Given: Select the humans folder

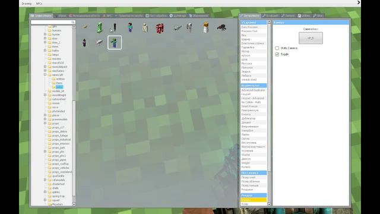Looking at the screenshot, I should [x=56, y=30].
